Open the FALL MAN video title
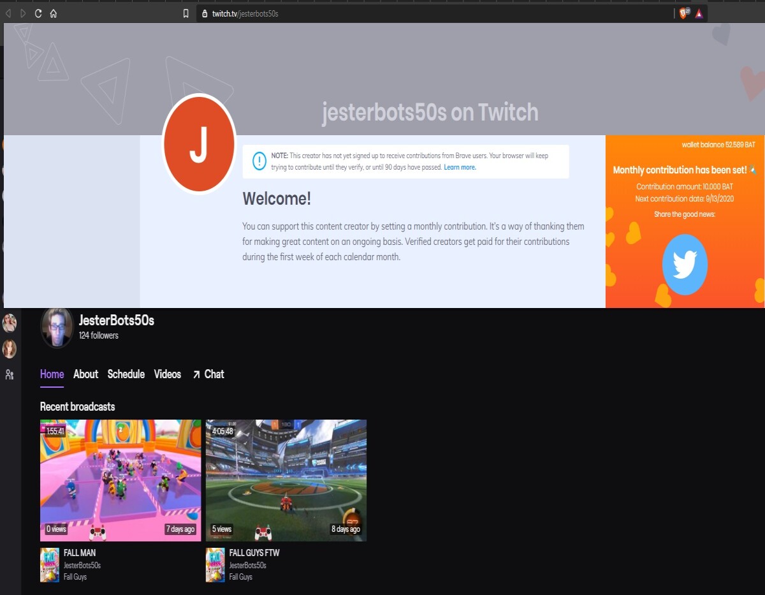The image size is (765, 595). pos(80,553)
